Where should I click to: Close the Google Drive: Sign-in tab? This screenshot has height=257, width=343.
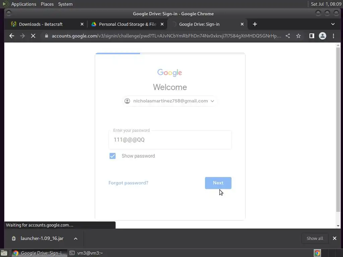point(242,24)
